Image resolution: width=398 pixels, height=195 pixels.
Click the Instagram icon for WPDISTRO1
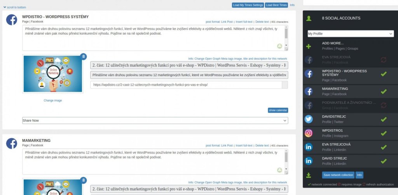pos(309,133)
